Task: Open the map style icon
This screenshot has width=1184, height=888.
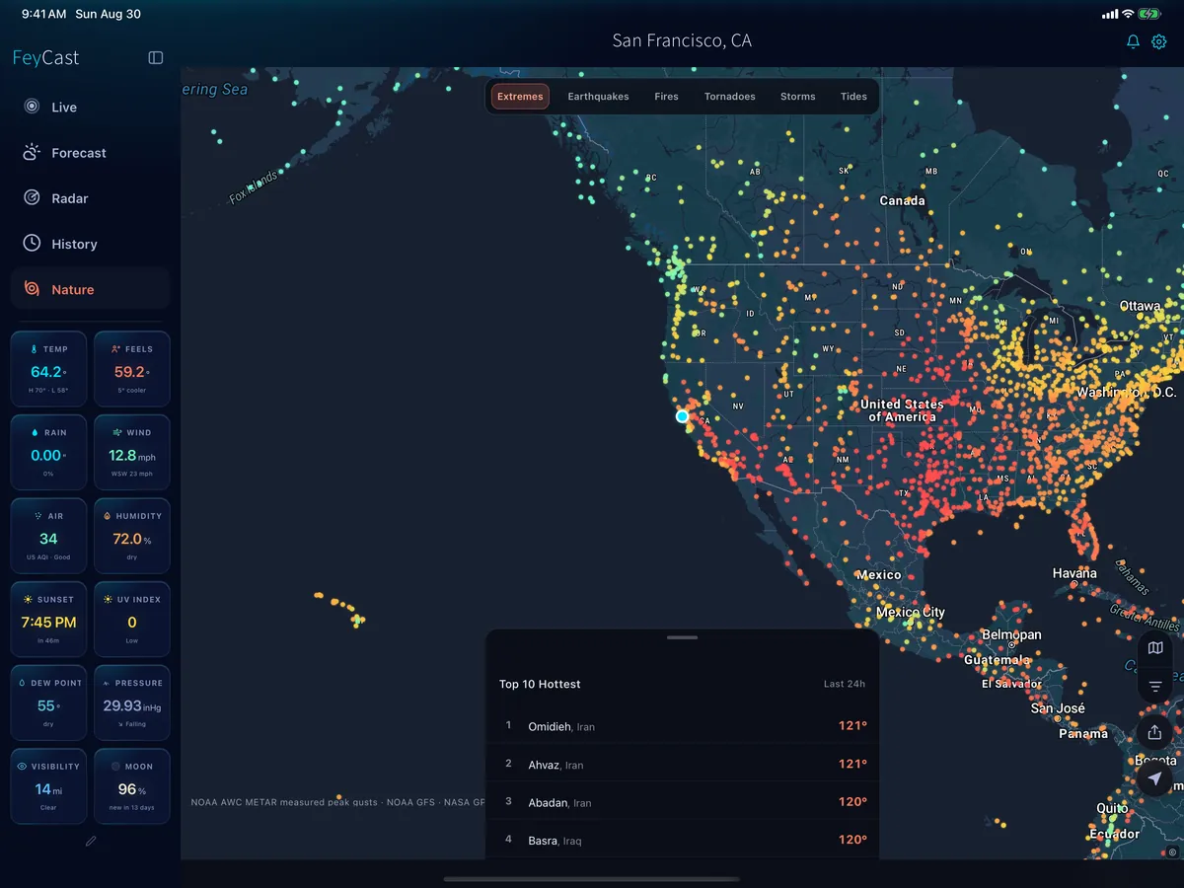Action: click(x=1155, y=648)
